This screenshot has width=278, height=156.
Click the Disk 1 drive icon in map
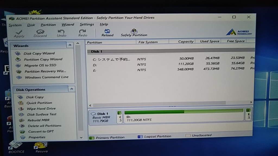[x=93, y=114]
